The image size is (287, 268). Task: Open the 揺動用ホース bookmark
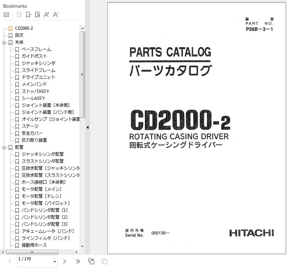[x=34, y=245]
